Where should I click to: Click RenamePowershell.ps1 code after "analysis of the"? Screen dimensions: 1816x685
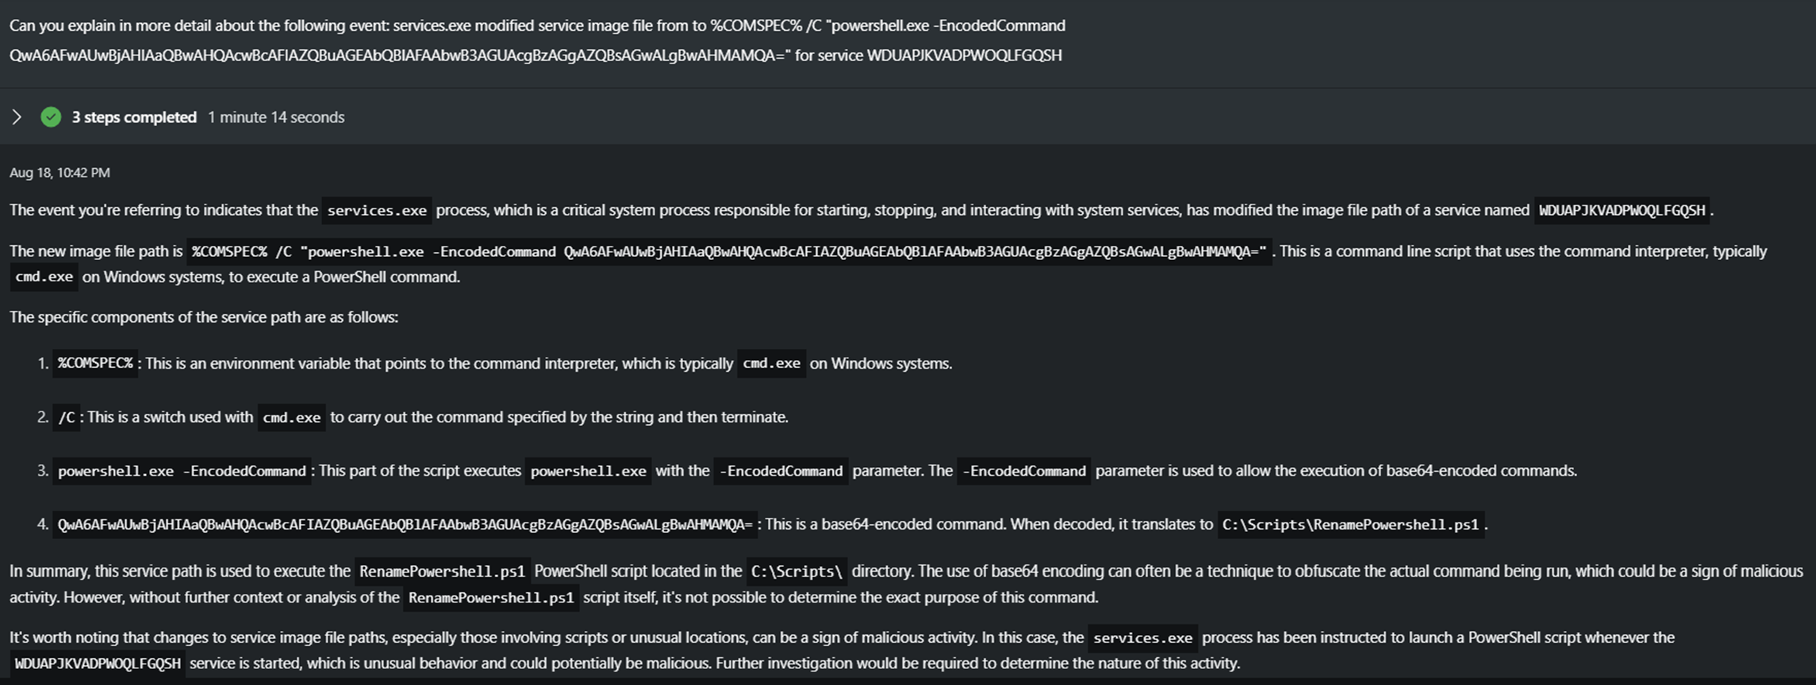pos(491,598)
